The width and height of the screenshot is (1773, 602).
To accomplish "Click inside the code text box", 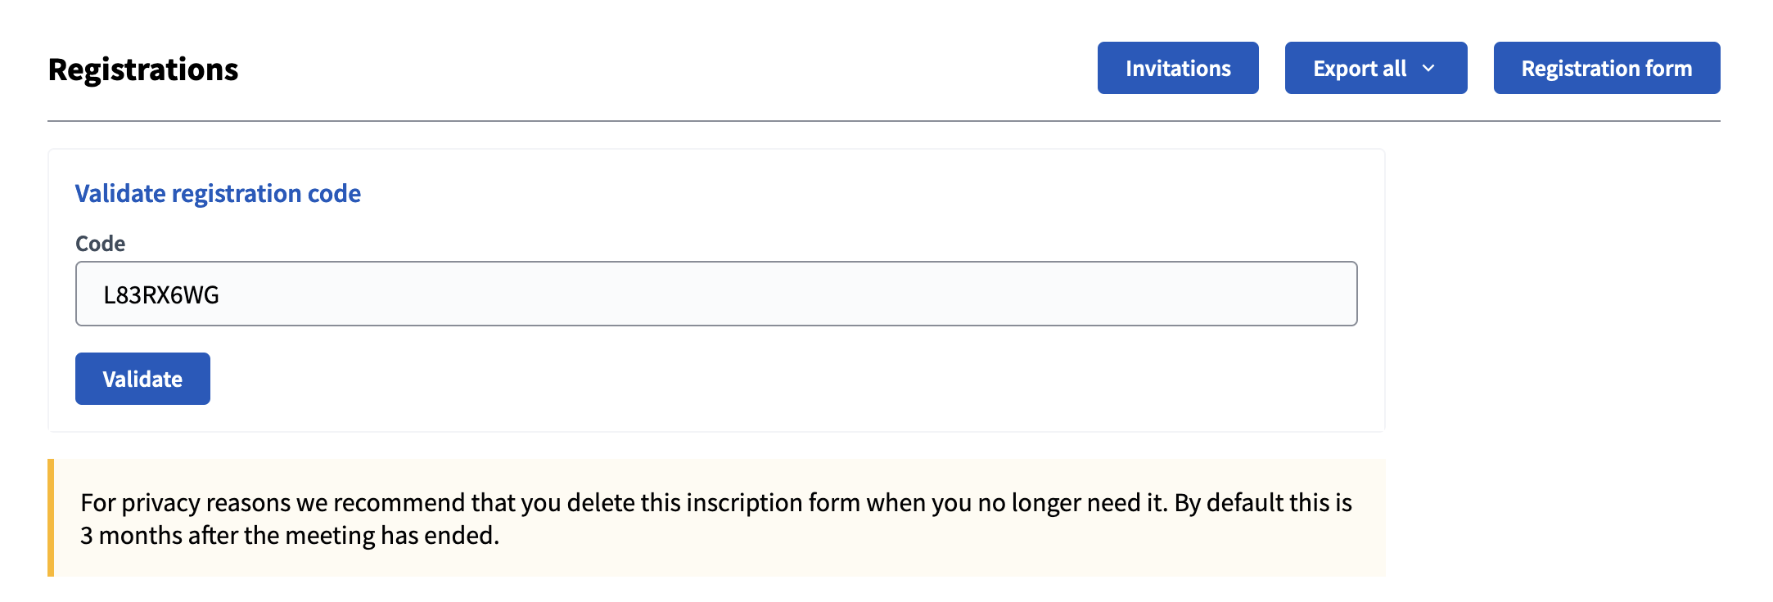I will click(716, 293).
